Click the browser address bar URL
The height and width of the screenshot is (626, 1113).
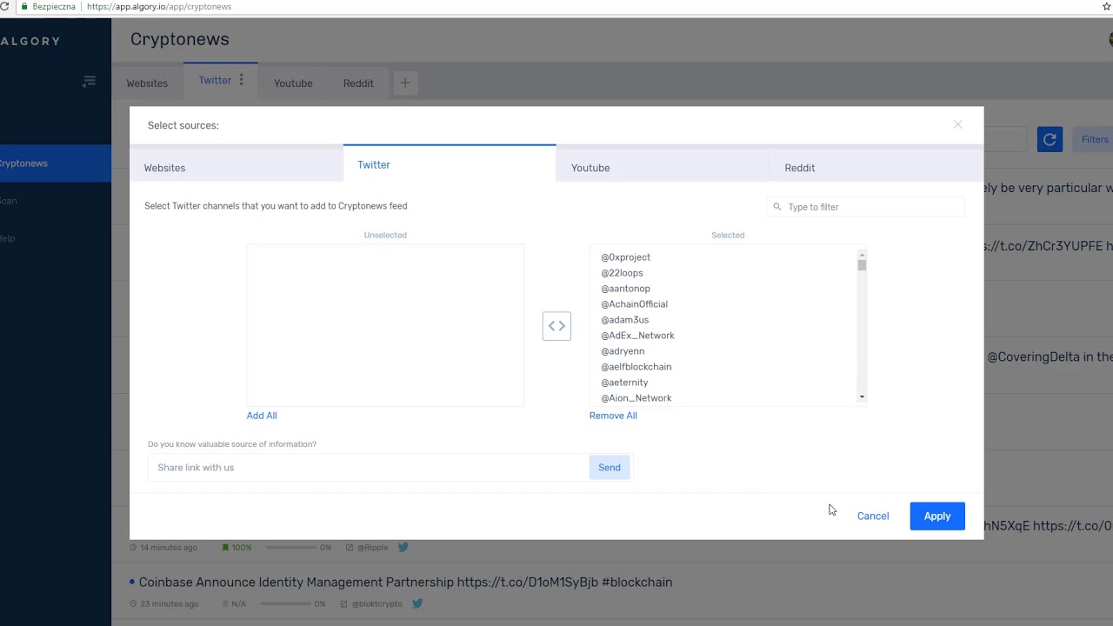159,6
